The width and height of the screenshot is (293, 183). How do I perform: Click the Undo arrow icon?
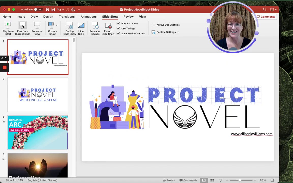(x=59, y=9)
